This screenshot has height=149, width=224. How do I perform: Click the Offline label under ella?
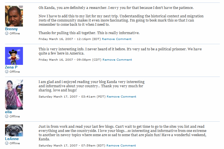15,116
